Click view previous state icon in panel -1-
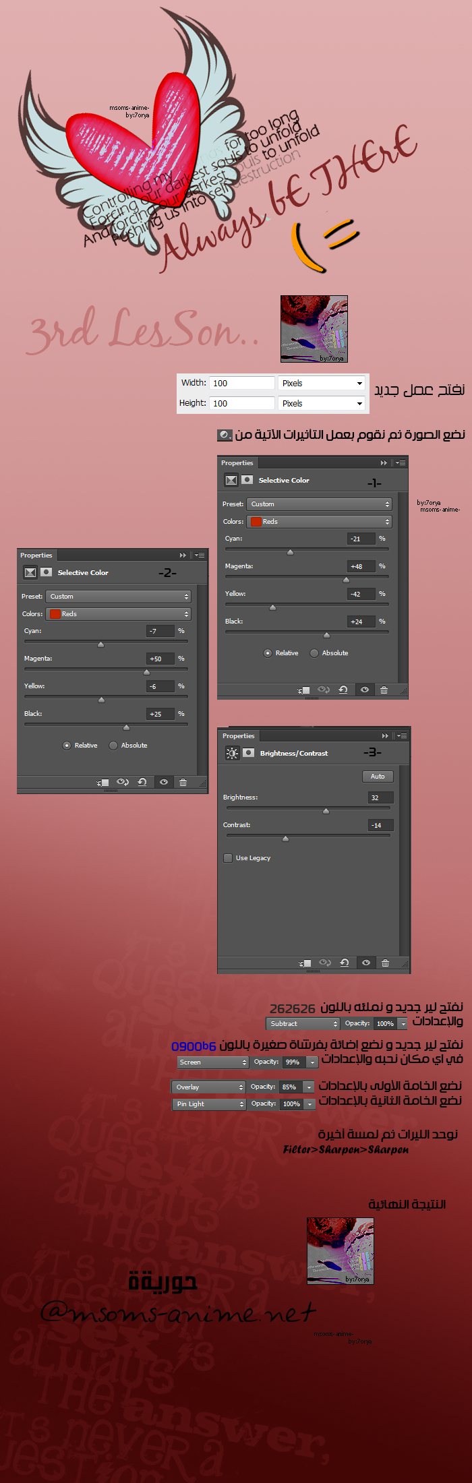The height and width of the screenshot is (1483, 472). 324,690
